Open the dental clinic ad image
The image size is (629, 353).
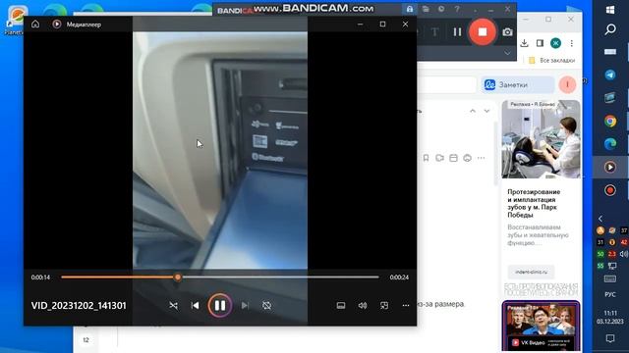coord(541,139)
